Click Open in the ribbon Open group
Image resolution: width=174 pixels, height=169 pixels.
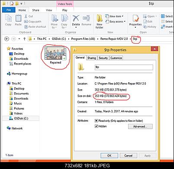(150, 16)
